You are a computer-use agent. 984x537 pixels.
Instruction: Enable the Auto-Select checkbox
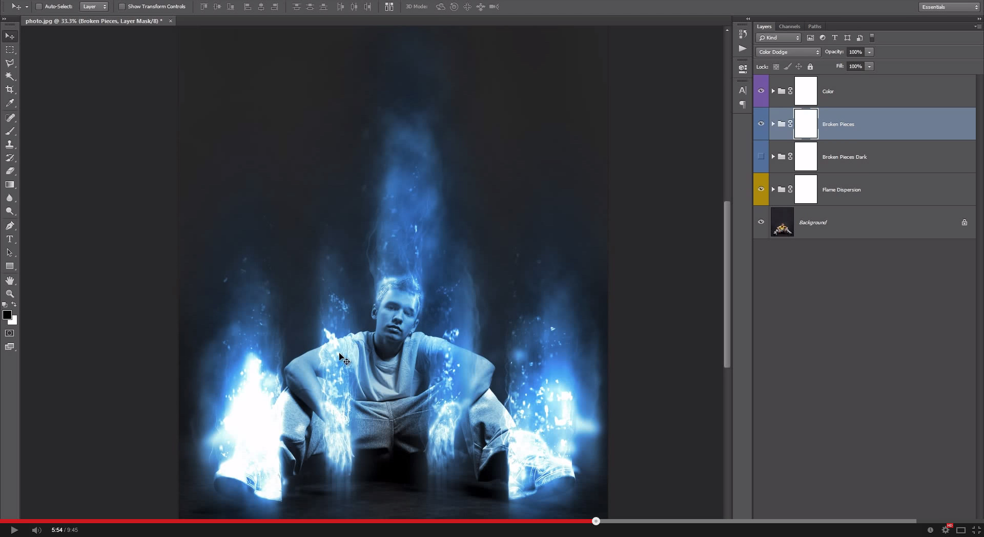pos(39,7)
